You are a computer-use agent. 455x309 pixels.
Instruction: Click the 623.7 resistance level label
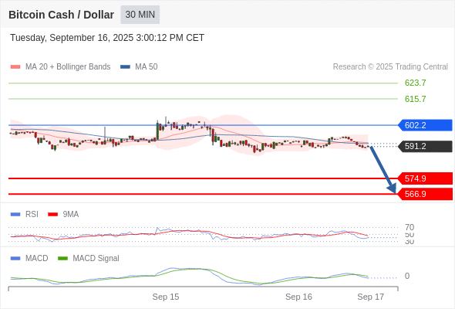click(x=415, y=83)
